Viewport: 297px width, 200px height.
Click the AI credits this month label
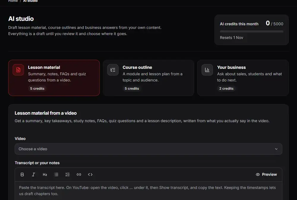239,24
